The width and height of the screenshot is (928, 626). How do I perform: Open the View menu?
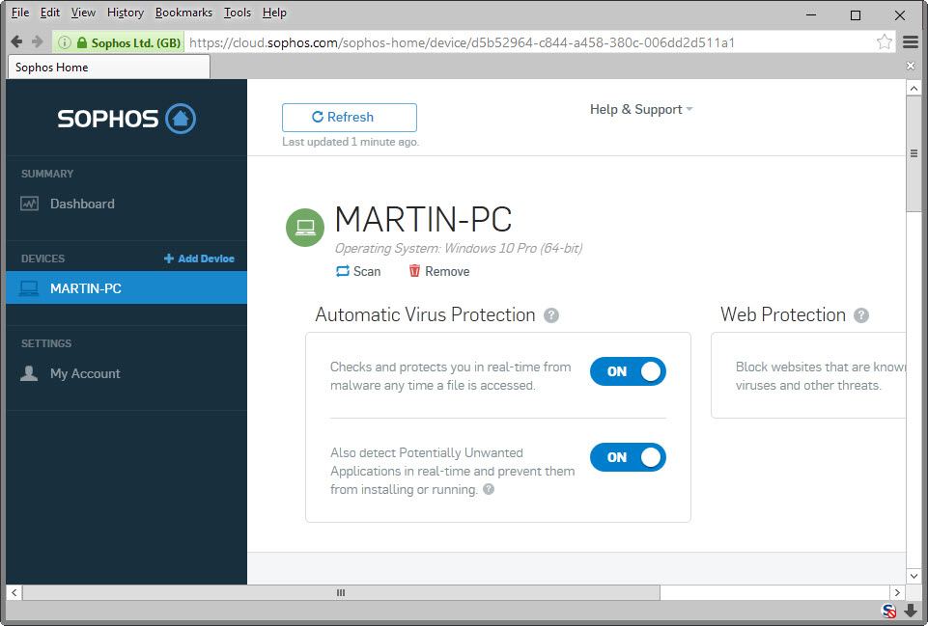tap(83, 13)
